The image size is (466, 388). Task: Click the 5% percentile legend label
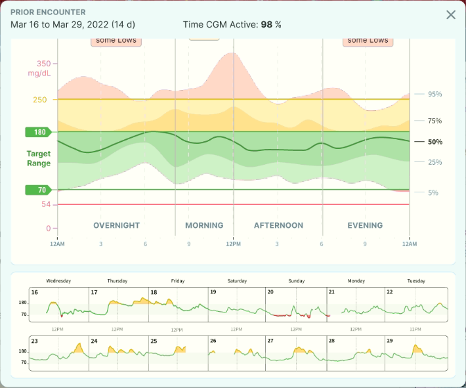click(433, 192)
